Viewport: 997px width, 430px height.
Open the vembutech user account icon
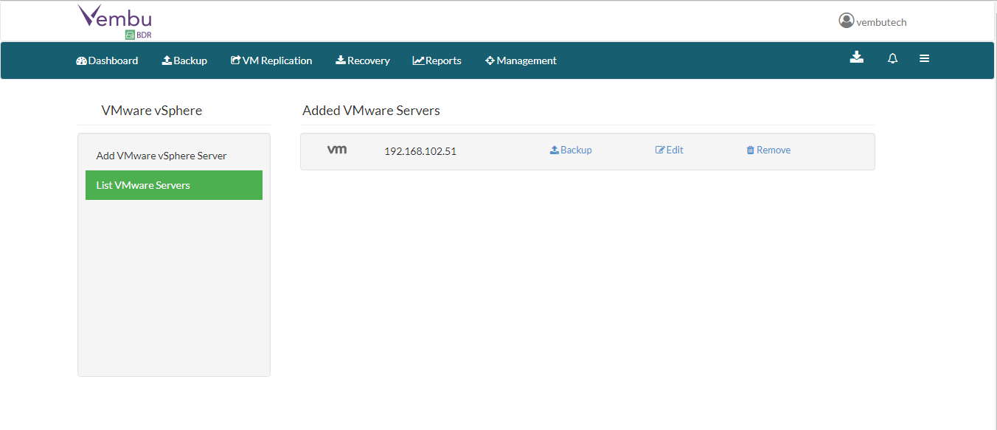pos(846,21)
